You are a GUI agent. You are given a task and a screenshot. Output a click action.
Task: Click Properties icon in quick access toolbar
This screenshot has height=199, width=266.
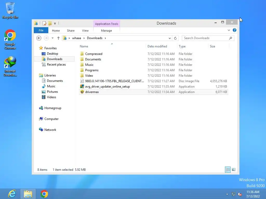pos(44,23)
